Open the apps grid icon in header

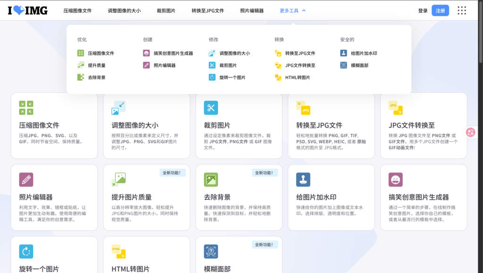462,10
